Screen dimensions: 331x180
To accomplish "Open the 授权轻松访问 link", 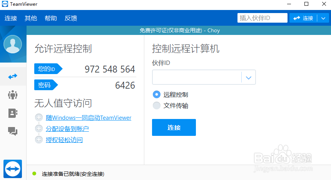I will point(64,140).
